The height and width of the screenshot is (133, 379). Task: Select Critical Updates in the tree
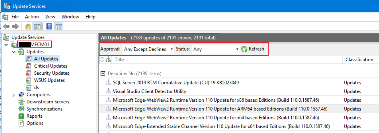click(x=51, y=66)
